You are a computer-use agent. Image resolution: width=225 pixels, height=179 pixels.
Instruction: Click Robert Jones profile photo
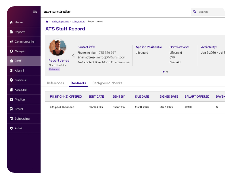(58, 47)
